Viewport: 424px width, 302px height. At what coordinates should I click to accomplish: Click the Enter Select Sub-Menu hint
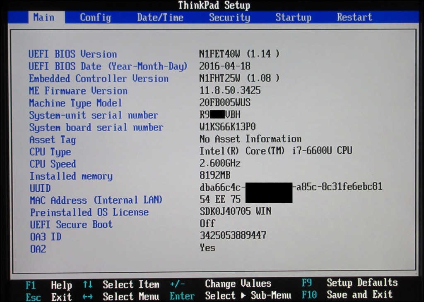[230, 296]
